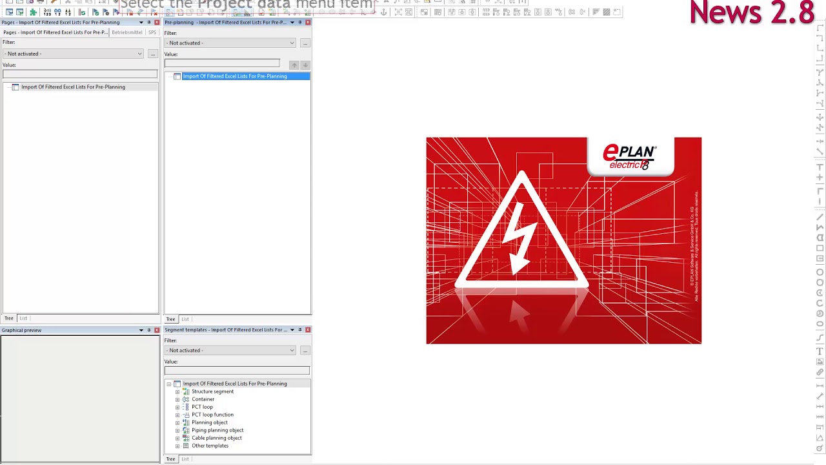Screen dimensions: 826x465
Task: Toggle auto-hide pin on Segment templates panel
Action: click(x=299, y=330)
